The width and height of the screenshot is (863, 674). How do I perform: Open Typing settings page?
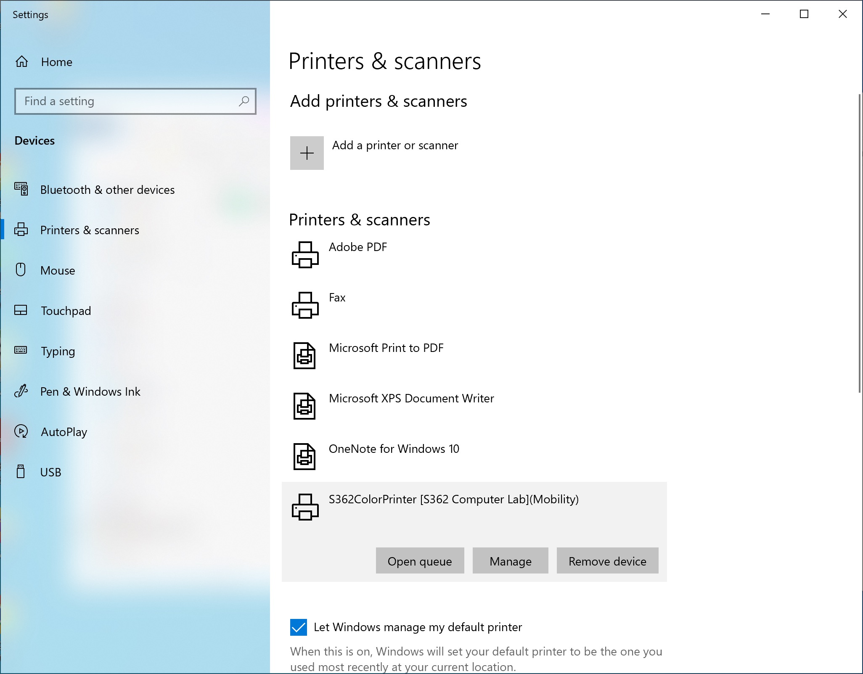click(x=58, y=351)
